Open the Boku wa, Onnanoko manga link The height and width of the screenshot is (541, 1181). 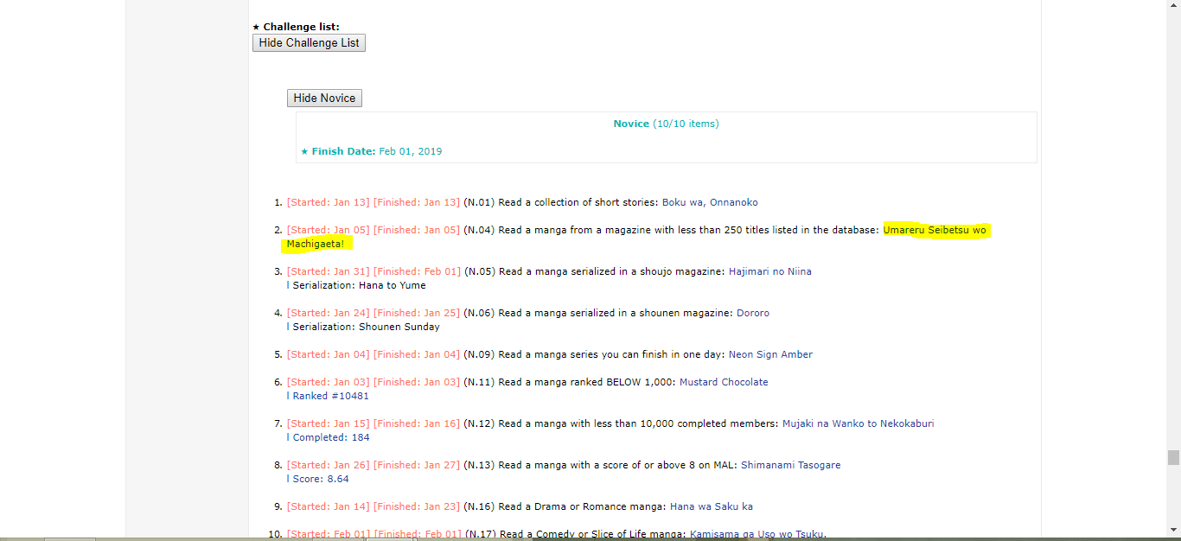tap(709, 202)
